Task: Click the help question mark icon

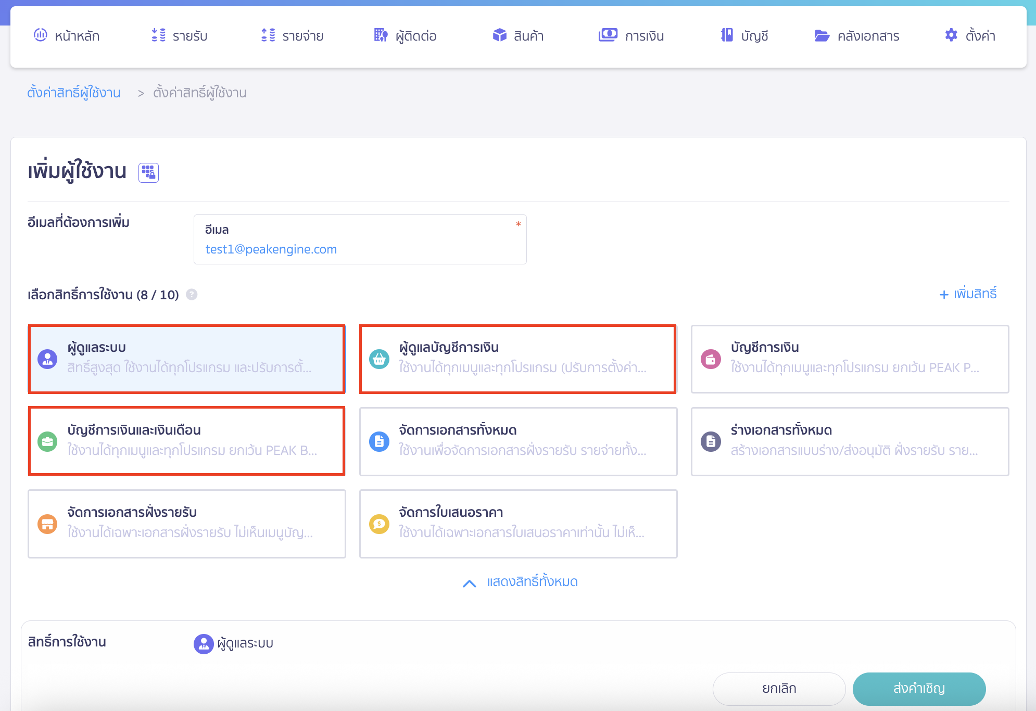Action: click(x=192, y=295)
